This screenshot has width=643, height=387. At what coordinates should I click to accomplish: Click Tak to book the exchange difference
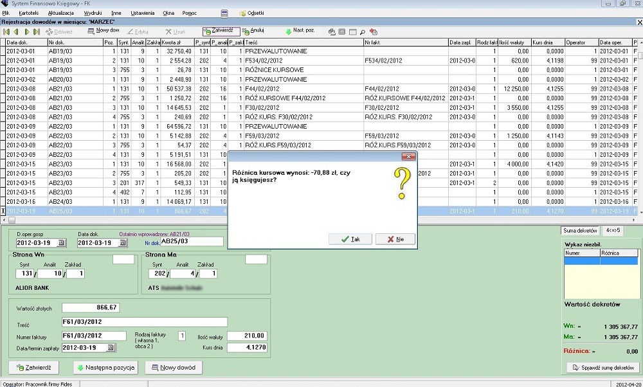click(350, 239)
